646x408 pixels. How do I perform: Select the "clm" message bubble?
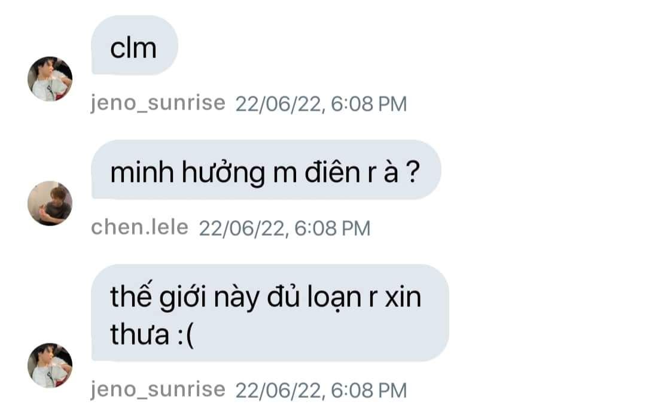[x=135, y=45]
